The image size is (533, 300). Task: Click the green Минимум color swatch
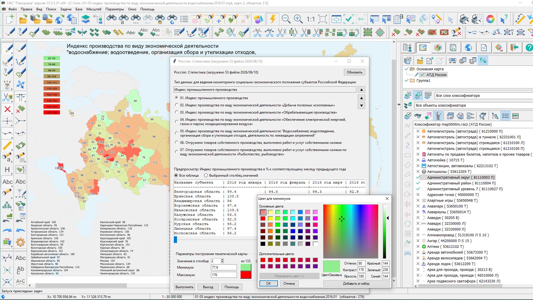(x=246, y=267)
